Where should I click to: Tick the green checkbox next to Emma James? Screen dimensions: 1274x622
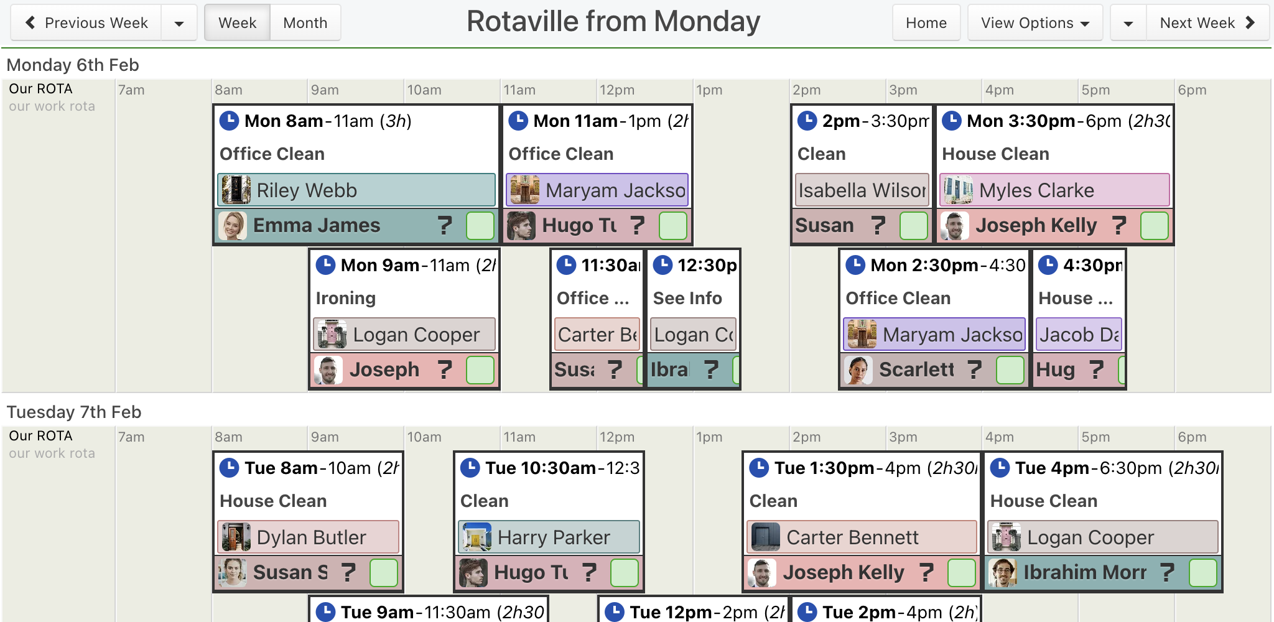click(x=480, y=225)
